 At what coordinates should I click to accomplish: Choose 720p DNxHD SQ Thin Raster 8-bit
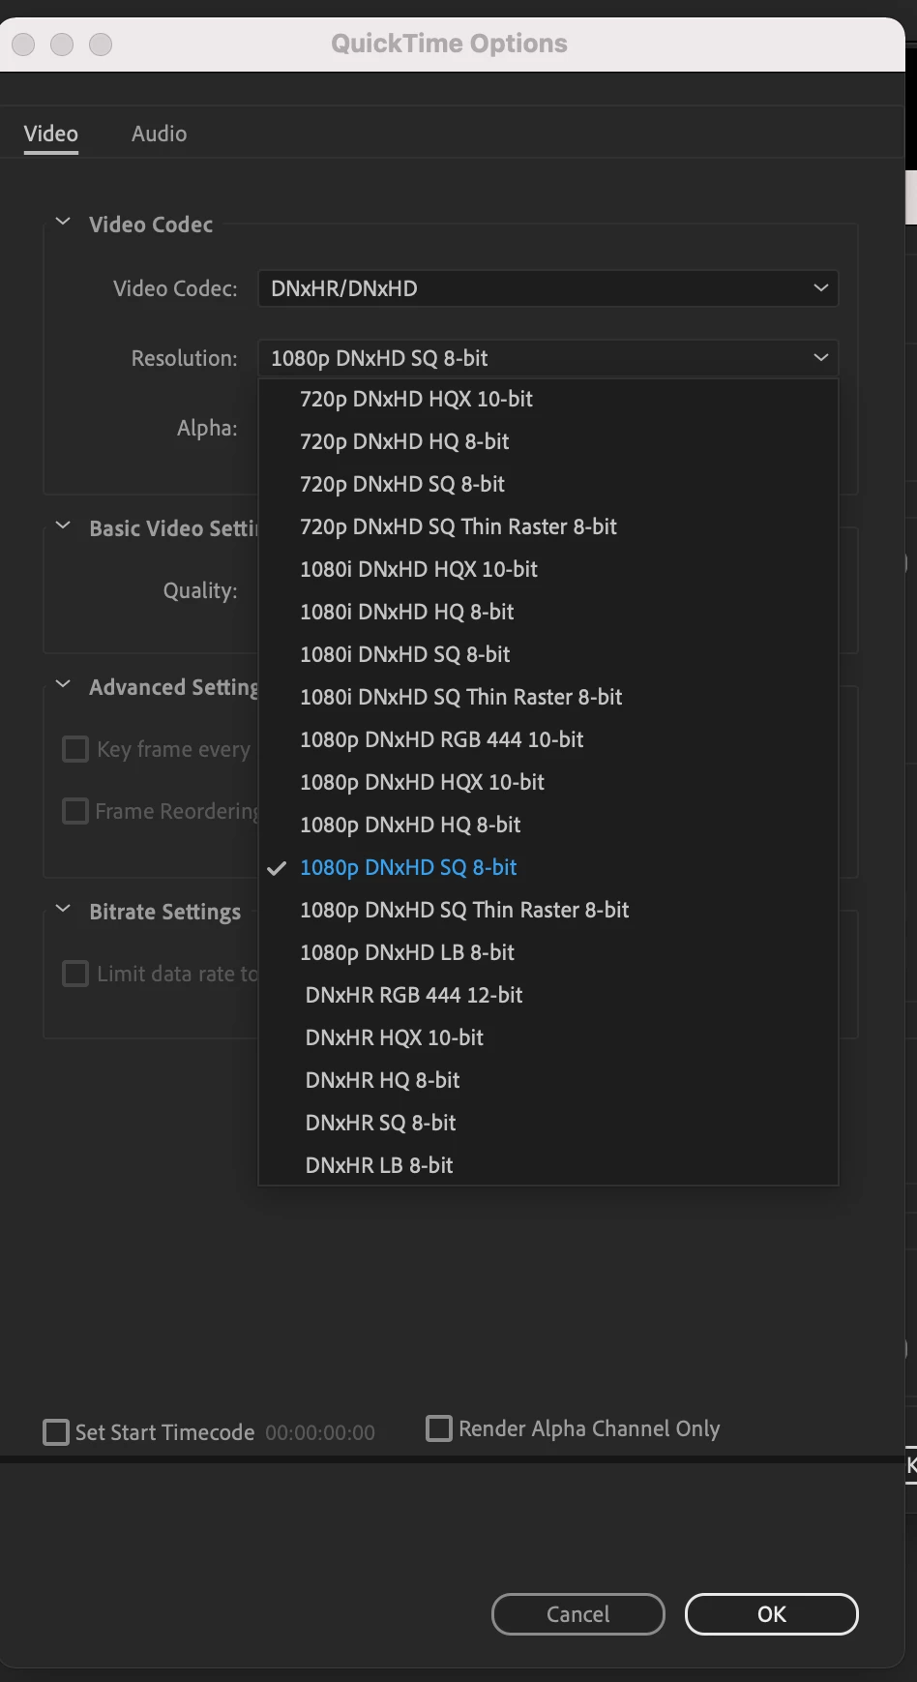coord(547,526)
